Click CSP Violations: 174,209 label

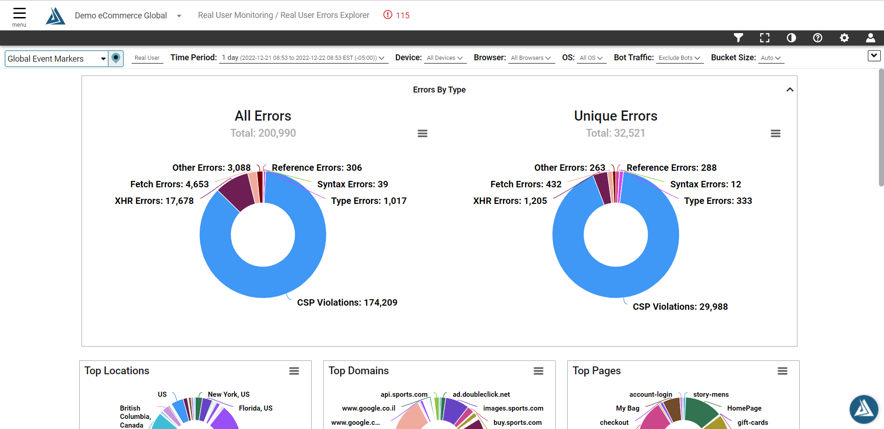347,302
